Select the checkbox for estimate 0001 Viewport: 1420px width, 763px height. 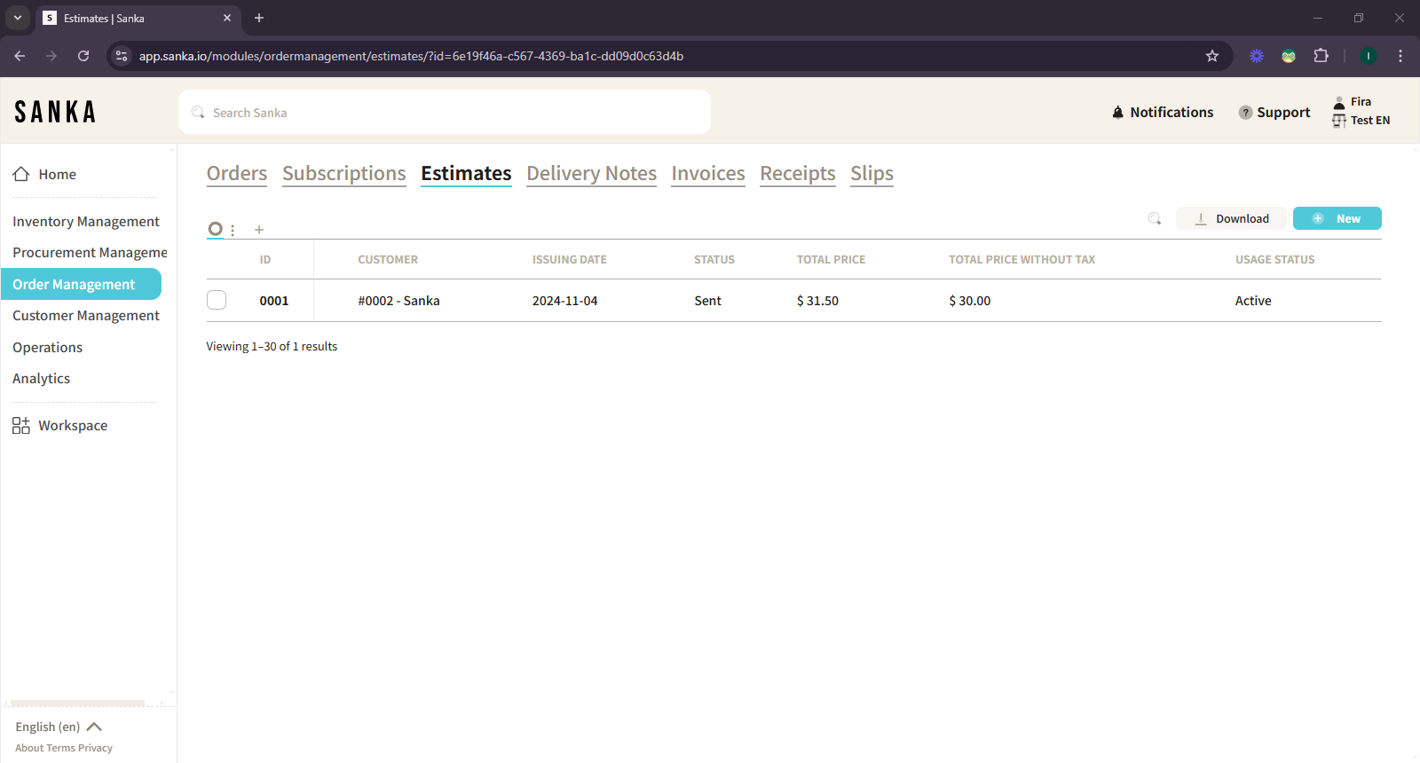click(x=217, y=301)
